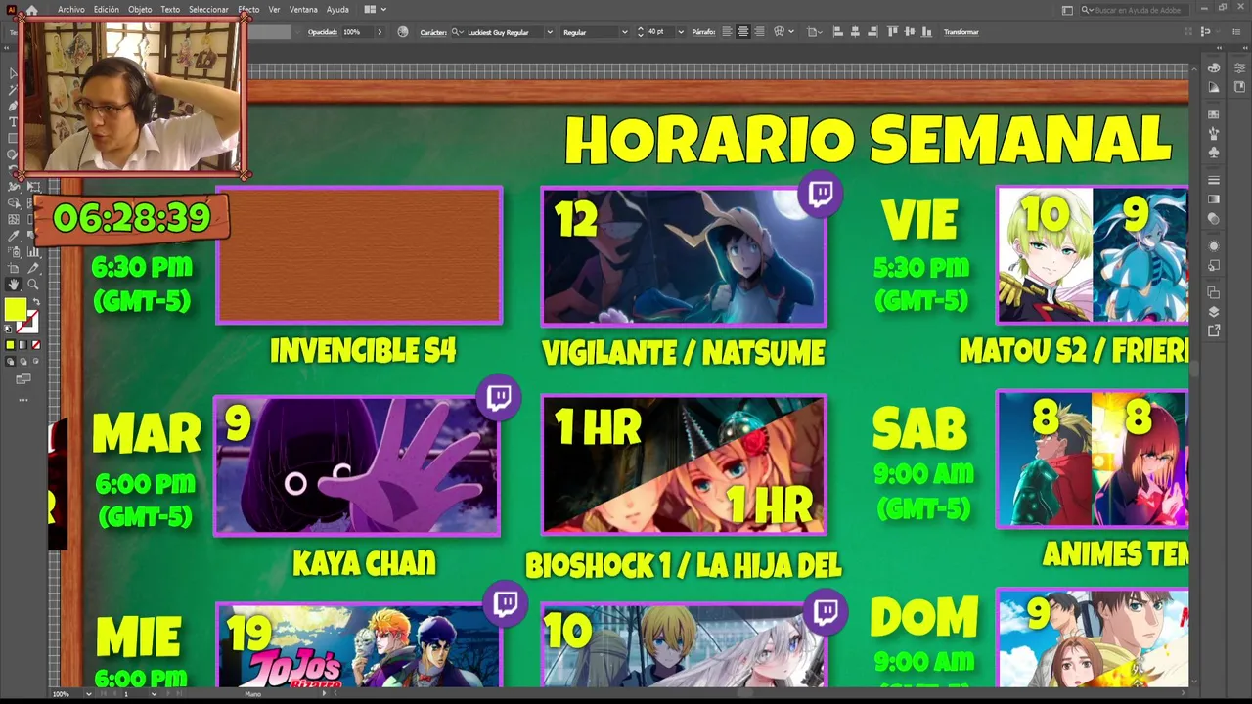This screenshot has height=704, width=1252.
Task: Open the font family dropdown arrow
Action: click(551, 32)
